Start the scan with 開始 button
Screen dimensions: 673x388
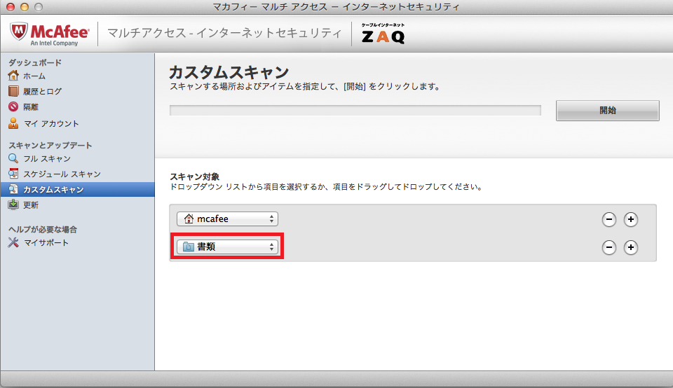[607, 111]
